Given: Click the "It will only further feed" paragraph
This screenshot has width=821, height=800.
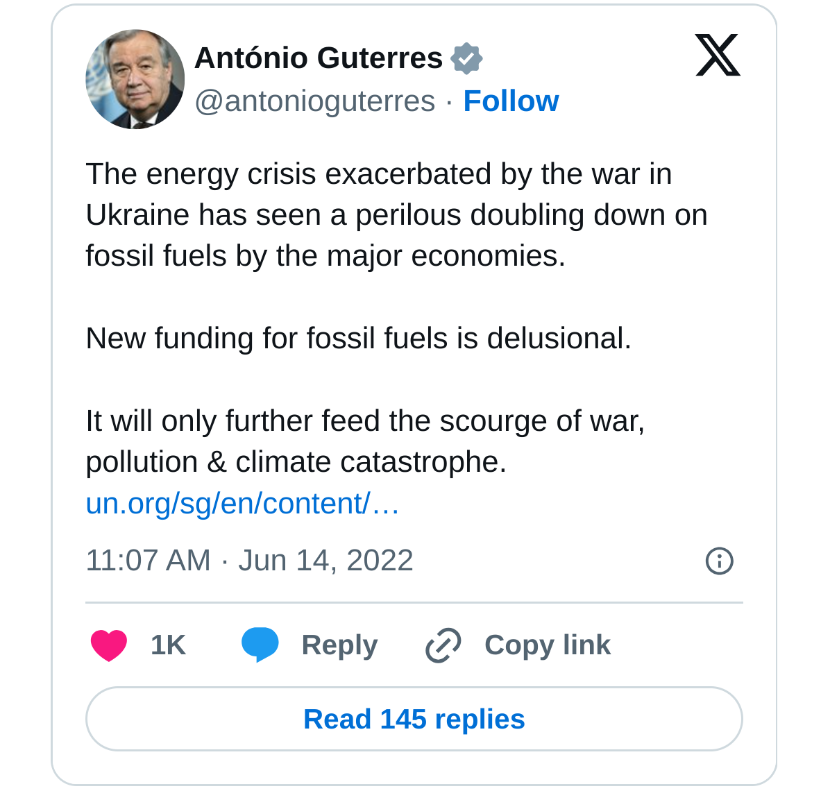Looking at the screenshot, I should 365,441.
